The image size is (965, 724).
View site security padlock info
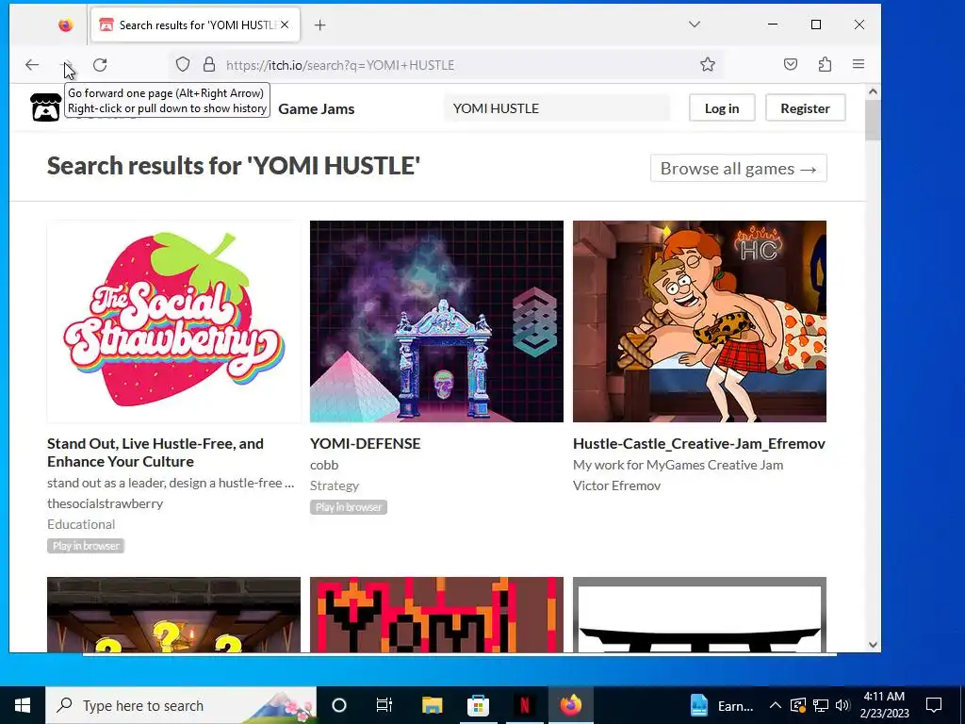(209, 65)
